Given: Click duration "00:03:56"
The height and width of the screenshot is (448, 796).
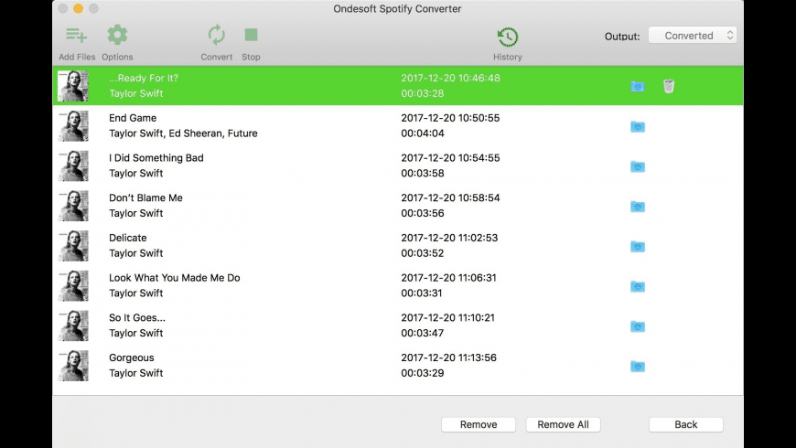Looking at the screenshot, I should click(423, 214).
